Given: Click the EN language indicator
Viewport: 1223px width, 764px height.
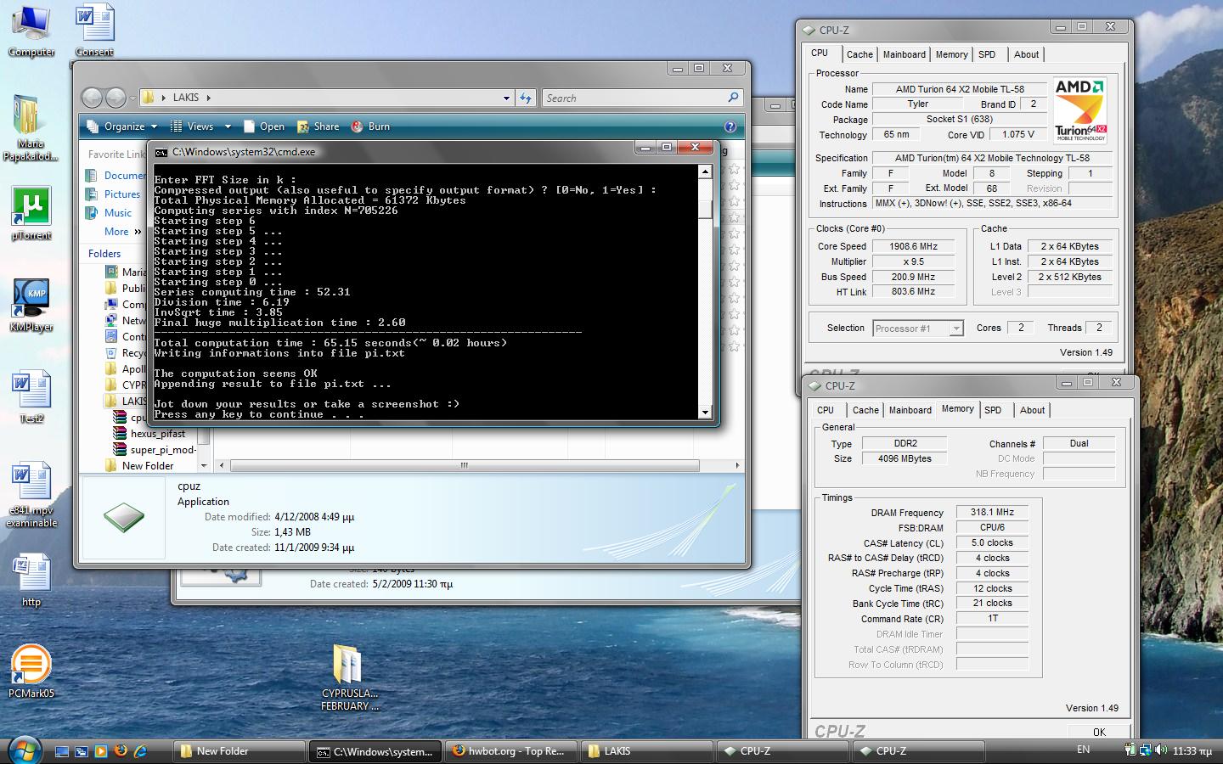Looking at the screenshot, I should (1083, 750).
